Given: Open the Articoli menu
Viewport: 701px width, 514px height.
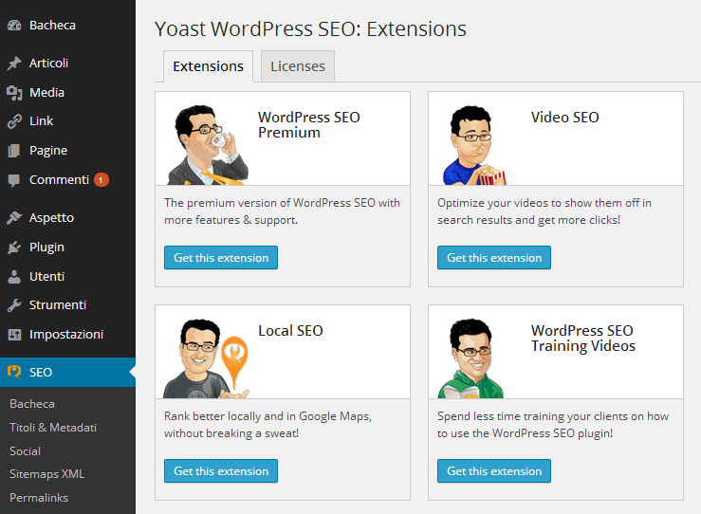Looking at the screenshot, I should (x=48, y=63).
